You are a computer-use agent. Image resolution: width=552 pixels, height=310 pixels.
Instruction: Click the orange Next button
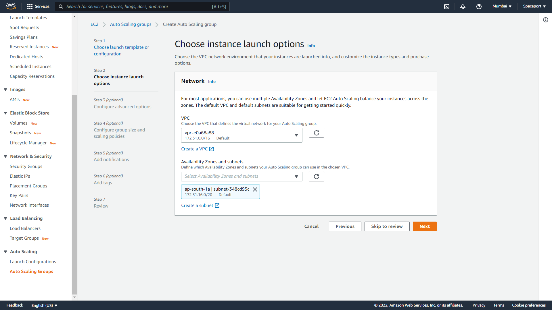click(x=425, y=226)
